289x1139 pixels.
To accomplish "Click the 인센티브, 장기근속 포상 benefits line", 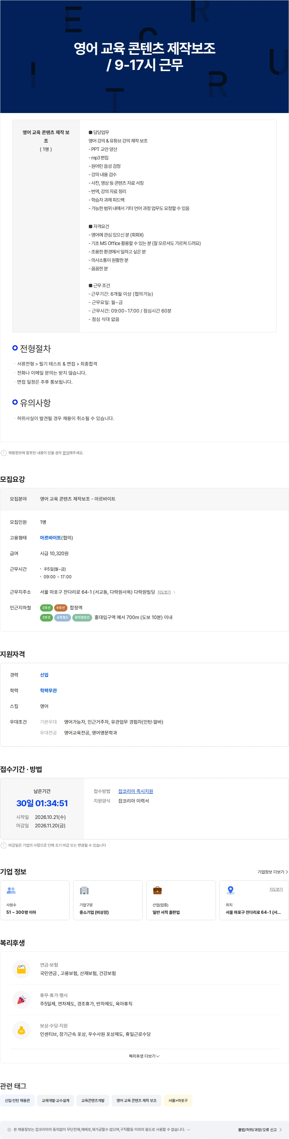I will pyautogui.click(x=95, y=1034).
